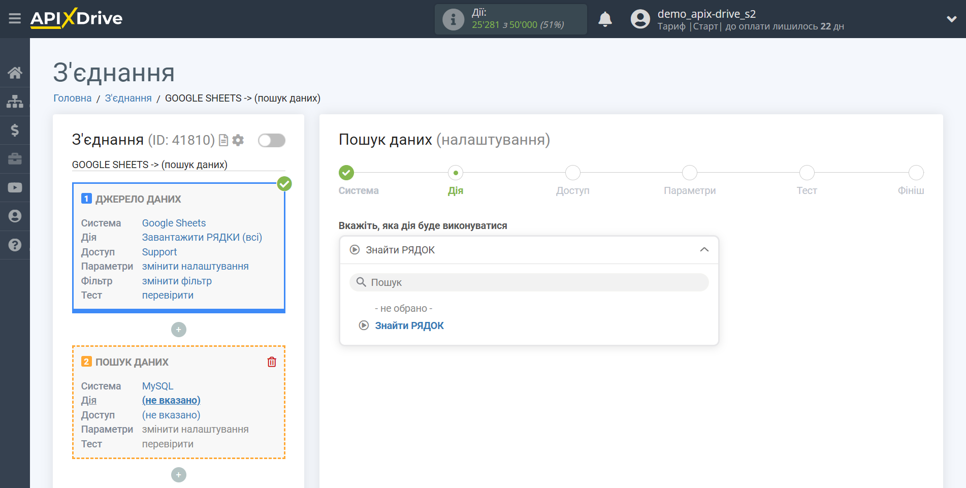Toggle the connection on/off switch
This screenshot has width=966, height=488.
tap(271, 140)
